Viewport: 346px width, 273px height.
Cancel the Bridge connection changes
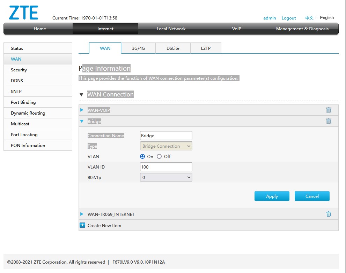tap(312, 196)
